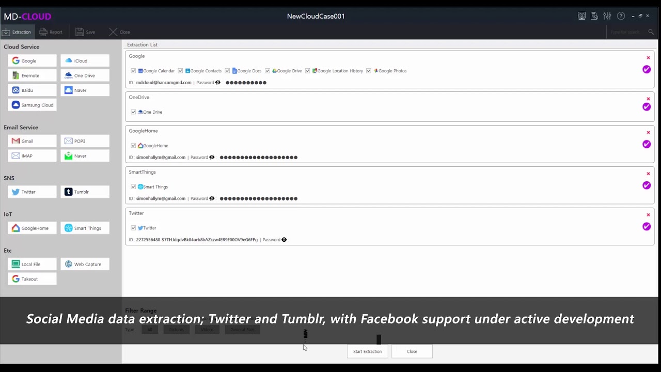Click the Save toolbar item
Screen dimensions: 661x372
coord(85,32)
